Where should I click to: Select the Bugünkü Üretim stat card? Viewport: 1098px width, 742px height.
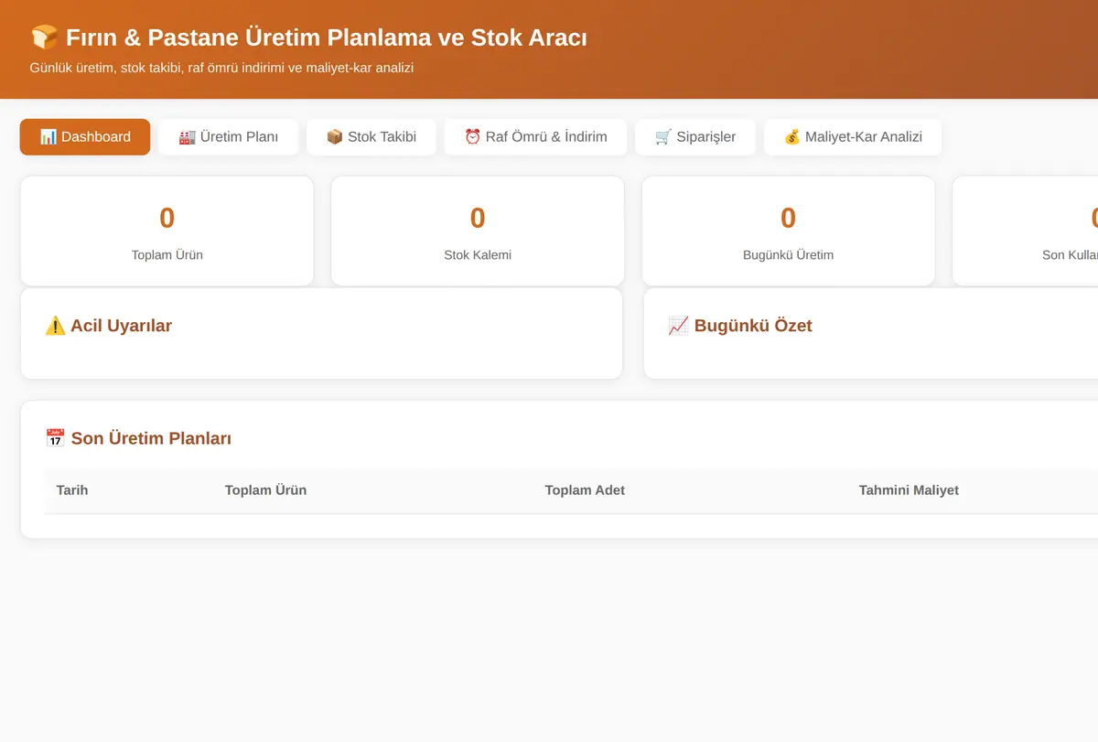(789, 231)
